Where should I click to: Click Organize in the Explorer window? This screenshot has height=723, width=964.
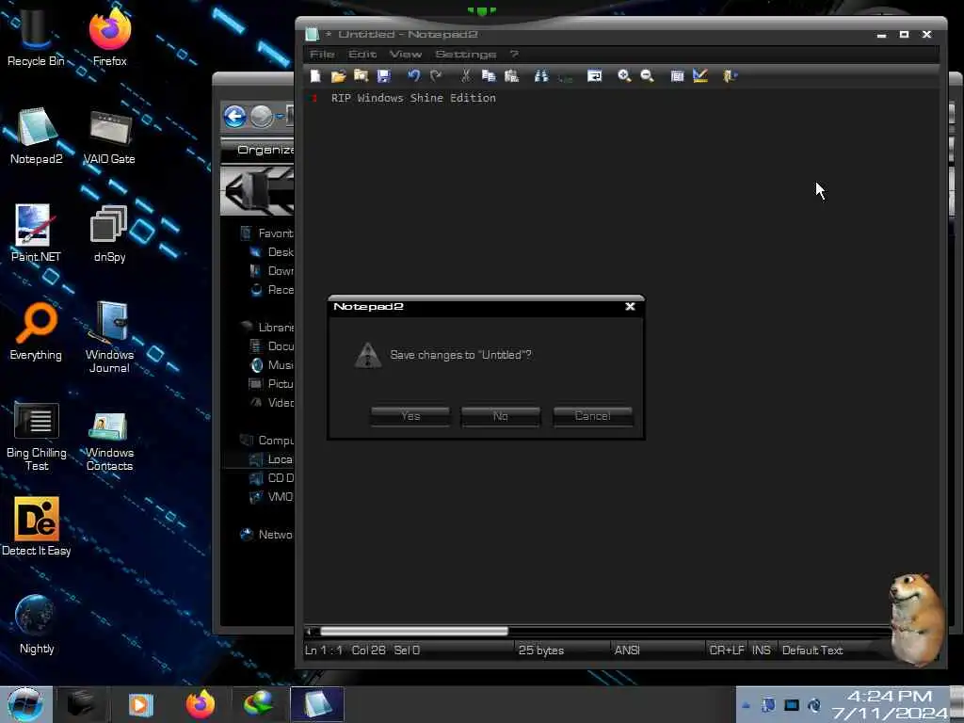tap(265, 150)
